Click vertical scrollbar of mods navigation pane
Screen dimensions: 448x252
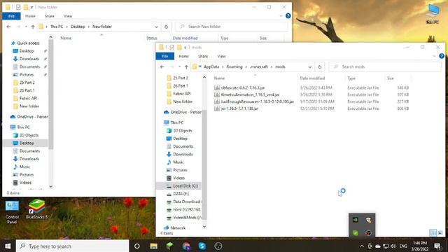(204, 165)
